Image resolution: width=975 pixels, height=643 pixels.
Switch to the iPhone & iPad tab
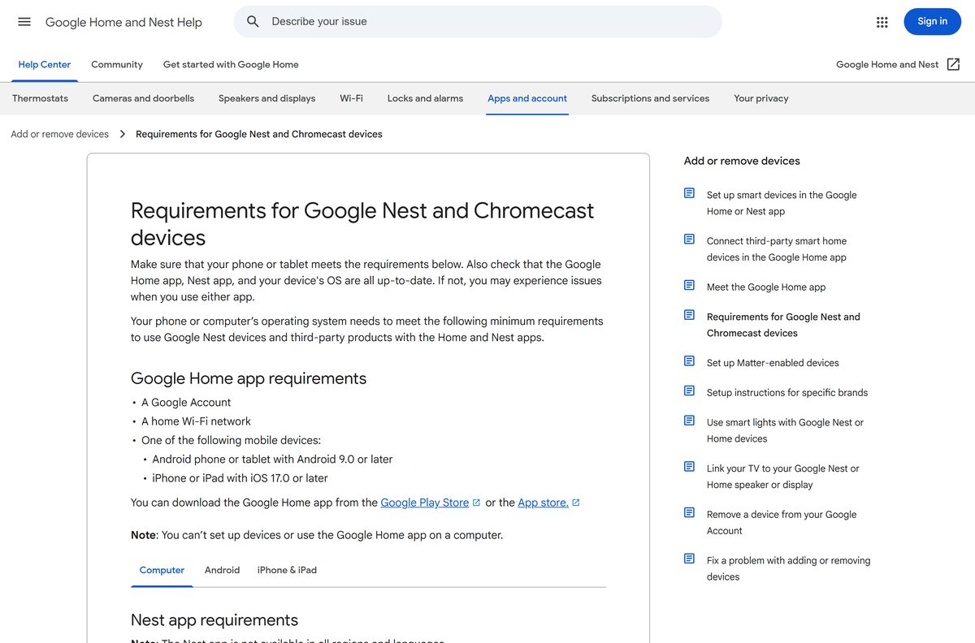click(x=287, y=570)
